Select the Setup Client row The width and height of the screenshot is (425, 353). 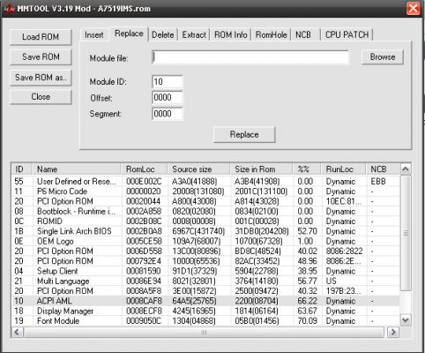205,271
